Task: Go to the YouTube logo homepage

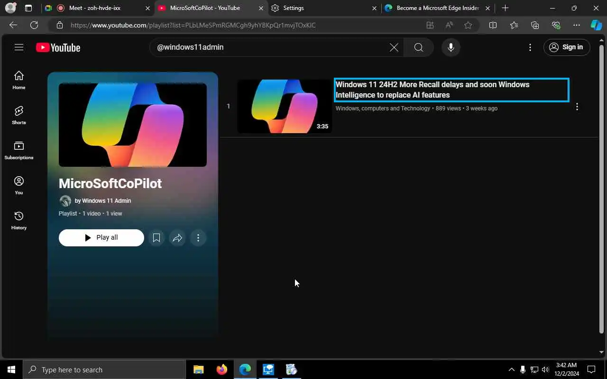Action: click(58, 47)
